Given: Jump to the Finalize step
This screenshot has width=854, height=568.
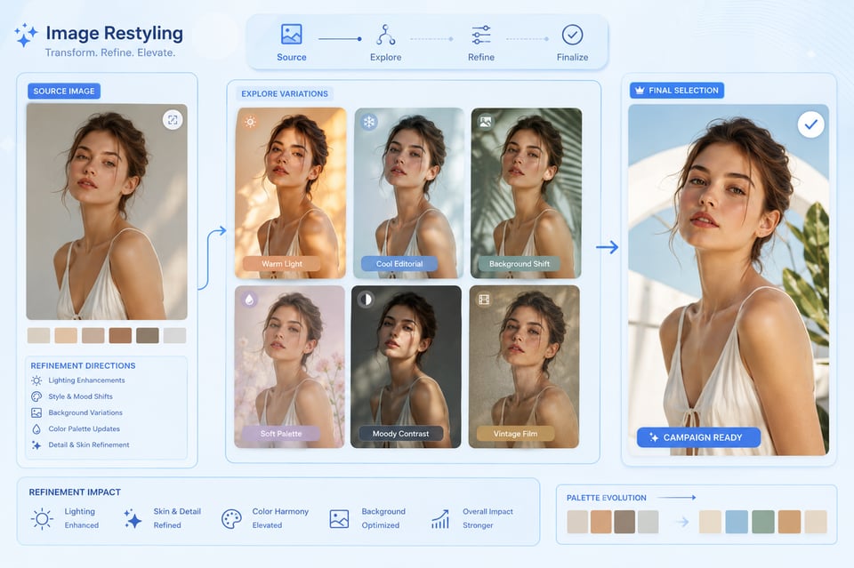Looking at the screenshot, I should 572,43.
